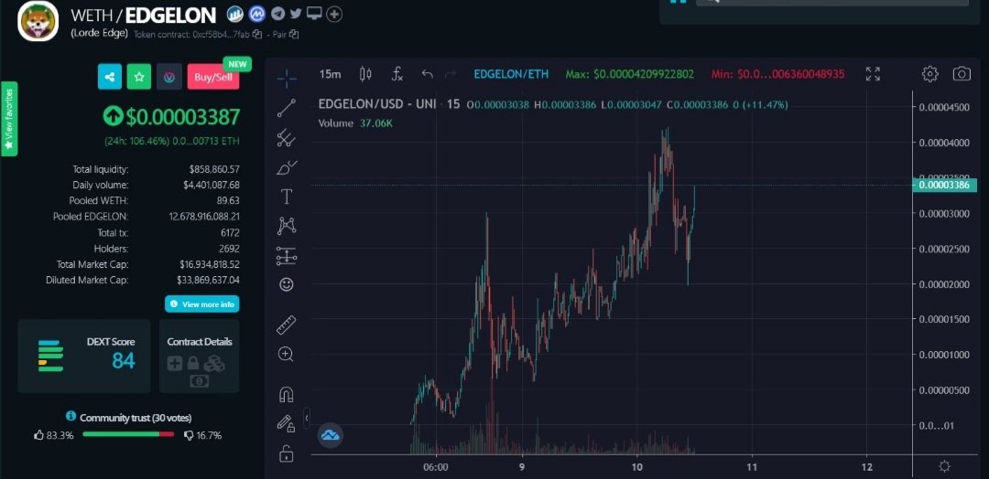Click the Min price label
This screenshot has height=479, width=989.
pyautogui.click(x=777, y=74)
